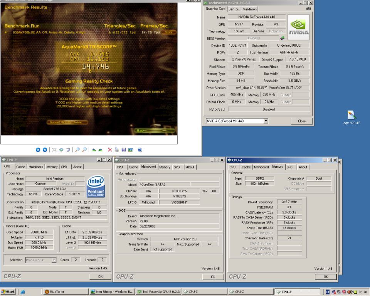Click the taskbar clock showing 06:48

click(x=363, y=292)
